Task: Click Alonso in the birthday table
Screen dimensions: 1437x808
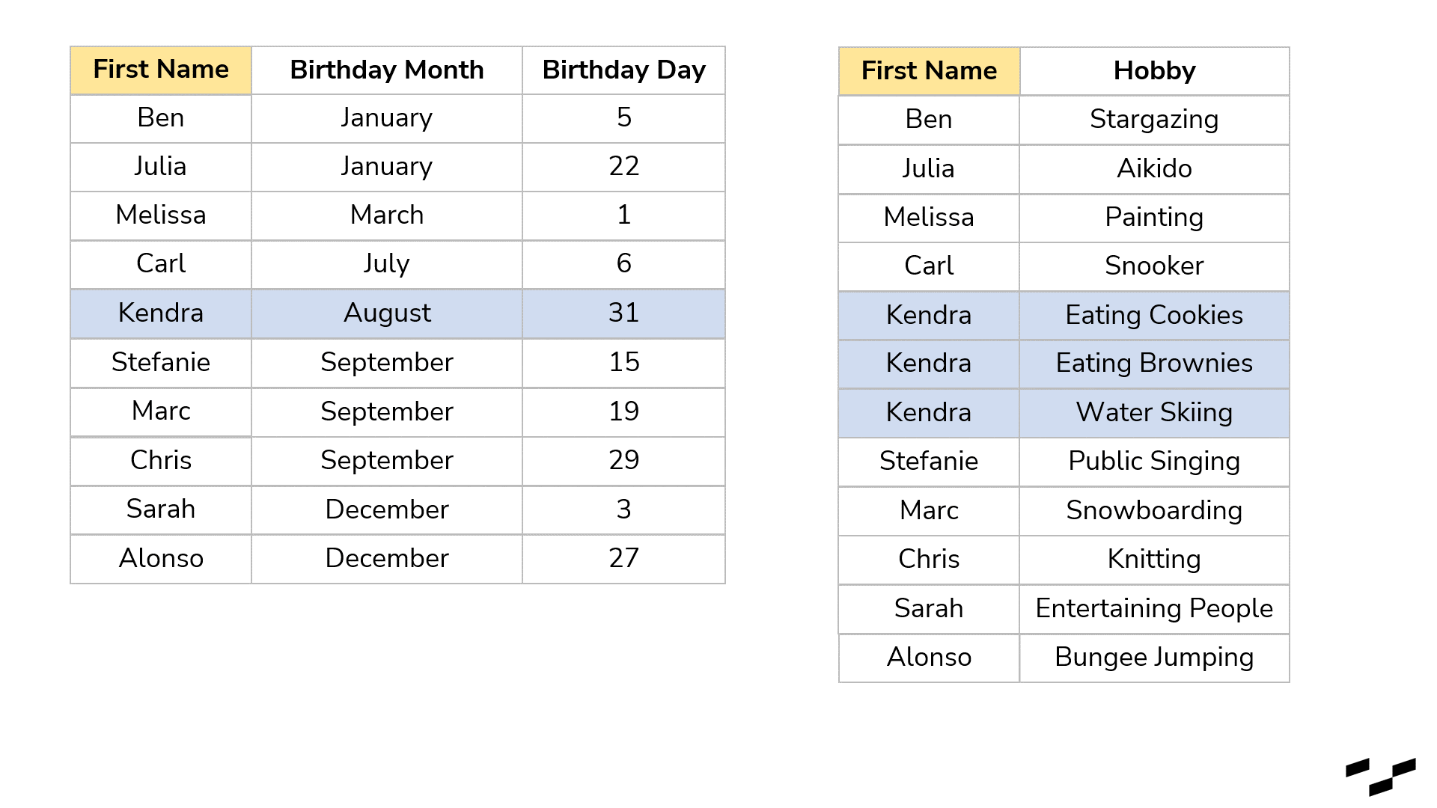Action: pyautogui.click(x=161, y=559)
